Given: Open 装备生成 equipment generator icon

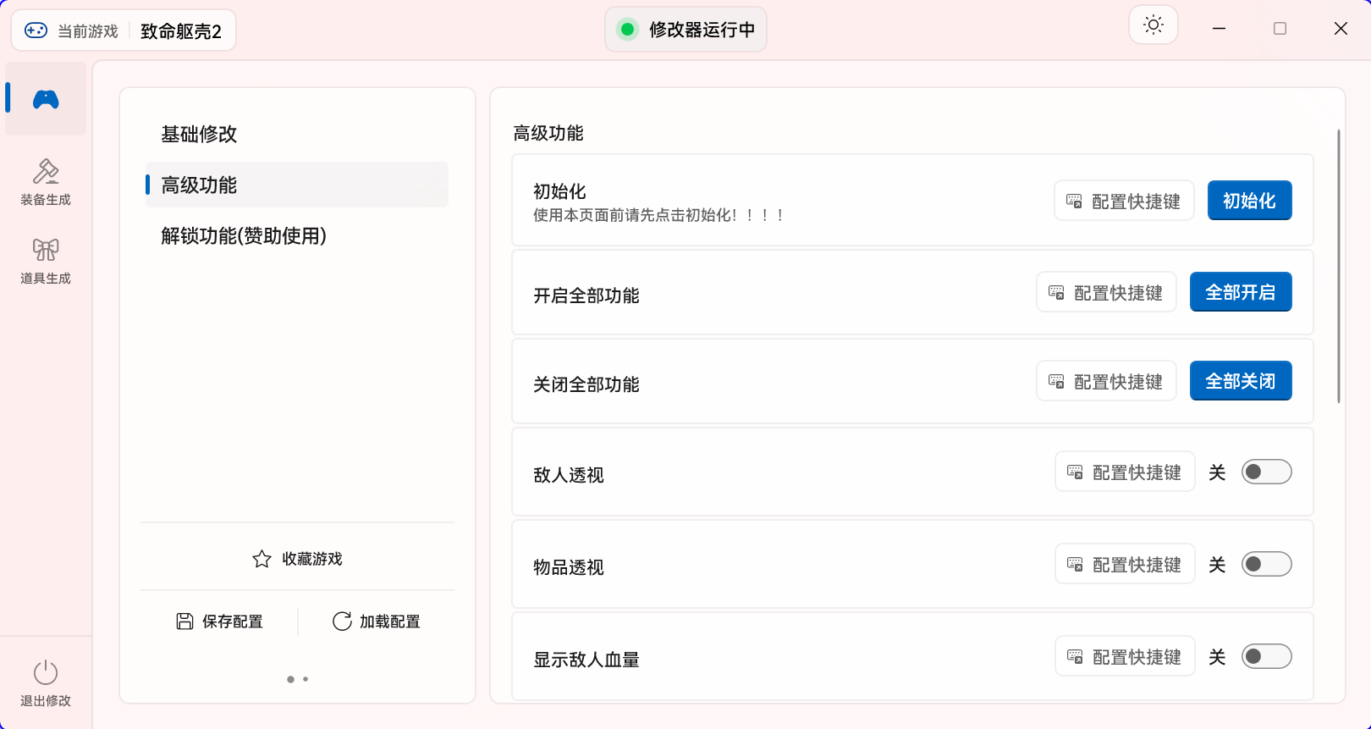Looking at the screenshot, I should tap(46, 172).
